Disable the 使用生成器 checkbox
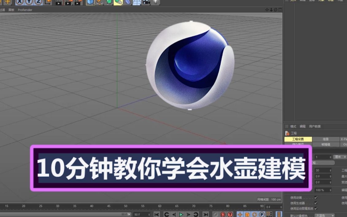 (x=315, y=203)
